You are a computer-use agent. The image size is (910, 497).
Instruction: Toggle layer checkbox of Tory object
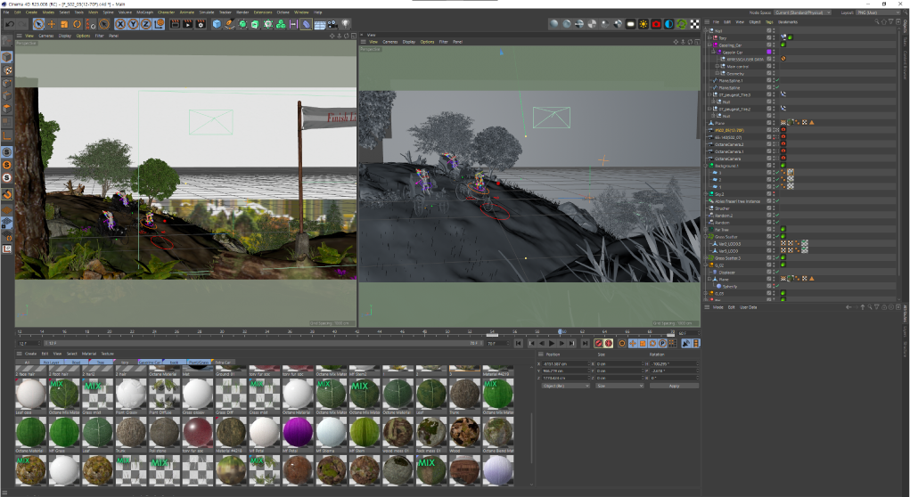(x=770, y=37)
